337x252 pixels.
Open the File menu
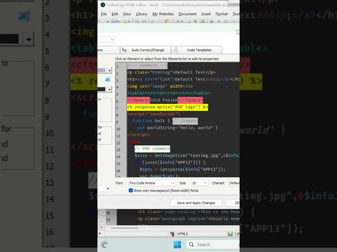104,14
